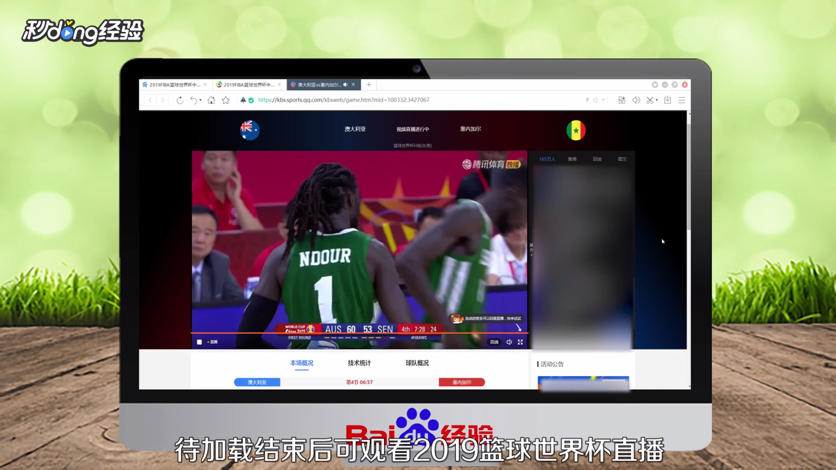Change video quality 高清 button
Screen dimensions: 836x470
coord(494,341)
